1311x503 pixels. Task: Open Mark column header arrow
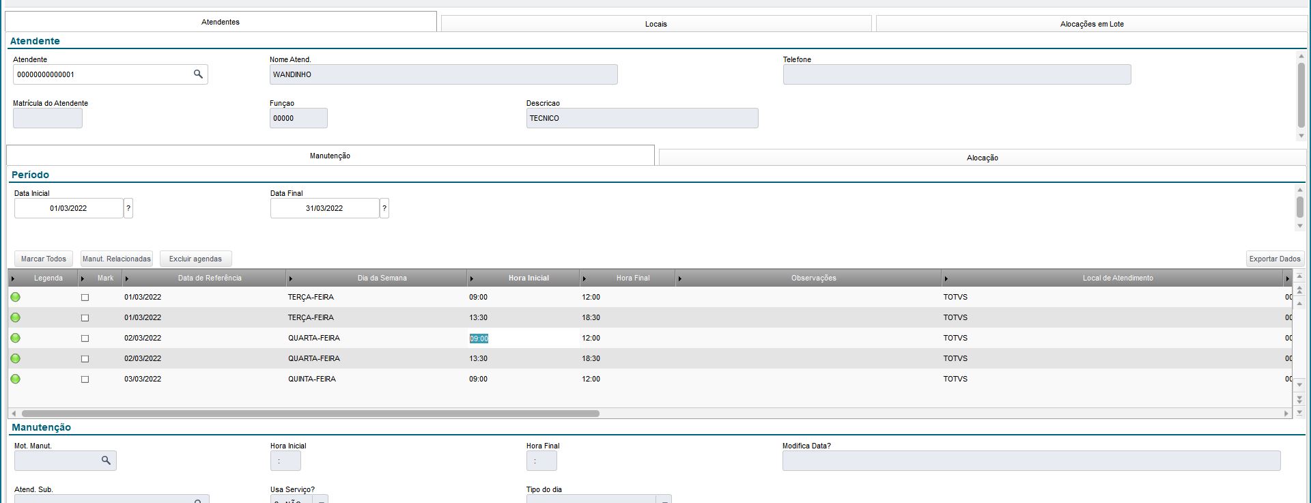(83, 278)
